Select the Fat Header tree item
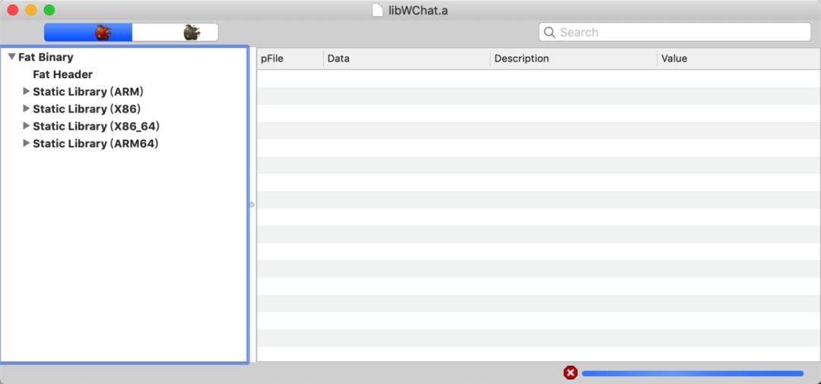 pos(63,74)
